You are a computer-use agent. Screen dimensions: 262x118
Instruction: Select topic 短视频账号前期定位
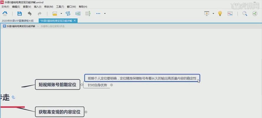coord(57,85)
